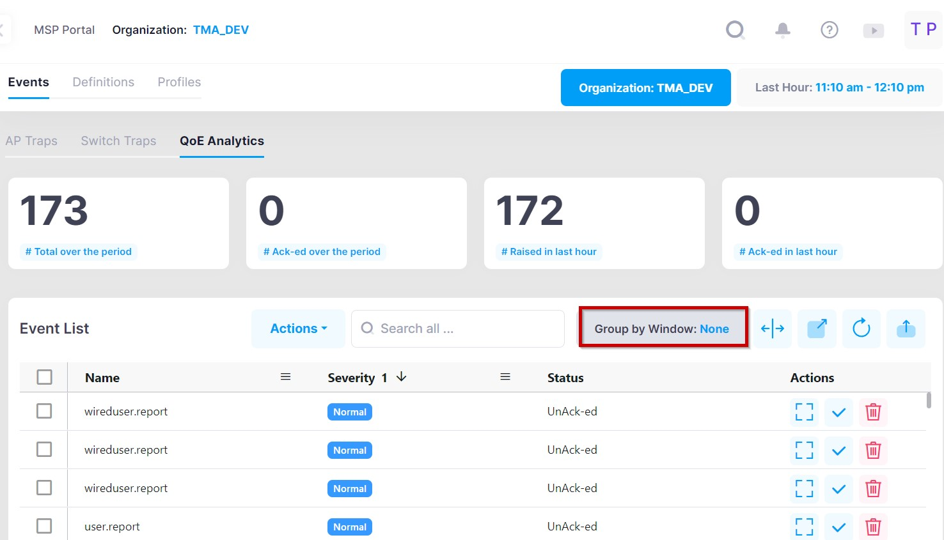
Task: Delete the first wireduser.report event
Action: coord(872,412)
